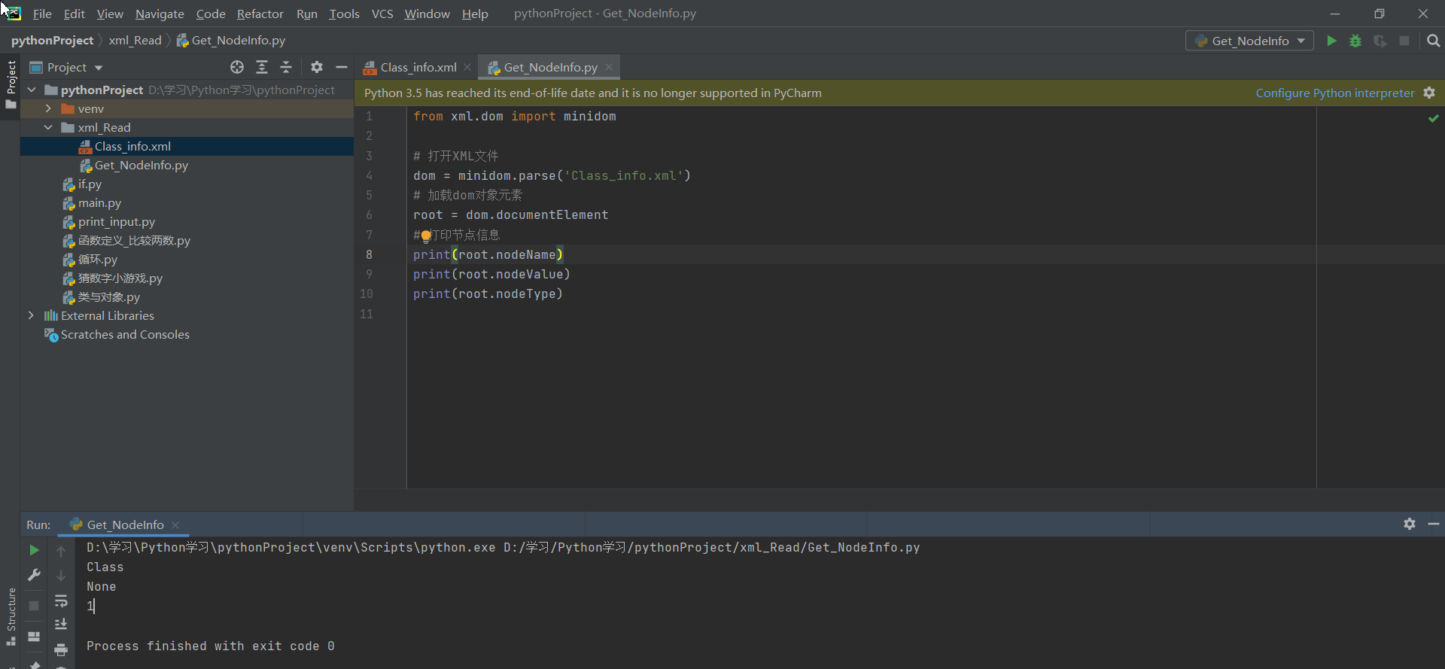The width and height of the screenshot is (1445, 669).
Task: Select 函数定义_比较两数.py in project tree
Action: tap(187, 240)
